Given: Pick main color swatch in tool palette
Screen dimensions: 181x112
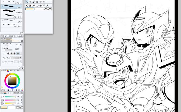Looking at the screenshot, I should 30,9.
